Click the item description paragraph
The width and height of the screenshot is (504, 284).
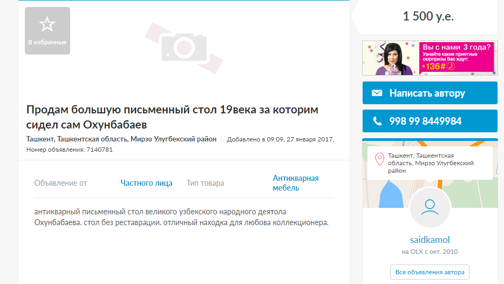pyautogui.click(x=181, y=217)
